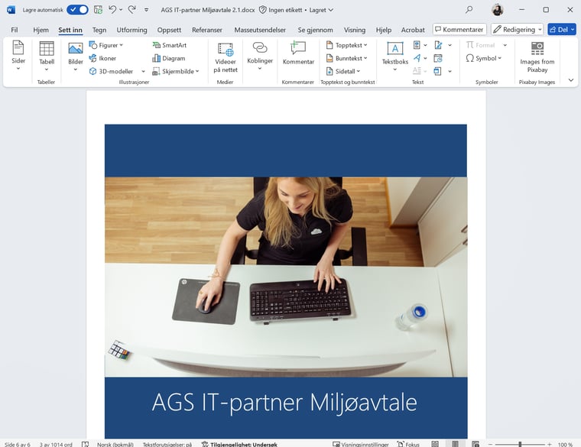Click Tekstforutsigelser: på status
The image size is (581, 447).
point(167,444)
